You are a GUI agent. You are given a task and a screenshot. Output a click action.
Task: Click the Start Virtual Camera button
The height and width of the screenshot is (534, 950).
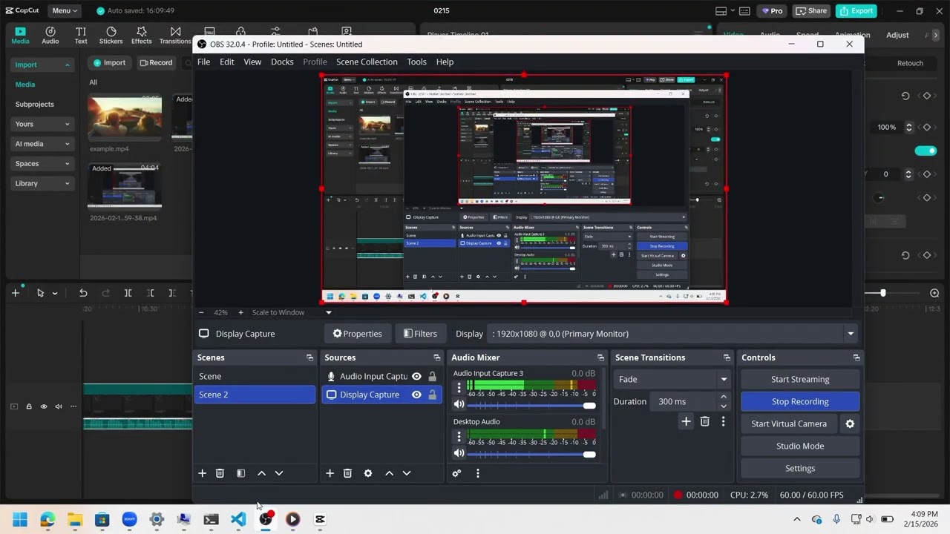tap(789, 423)
